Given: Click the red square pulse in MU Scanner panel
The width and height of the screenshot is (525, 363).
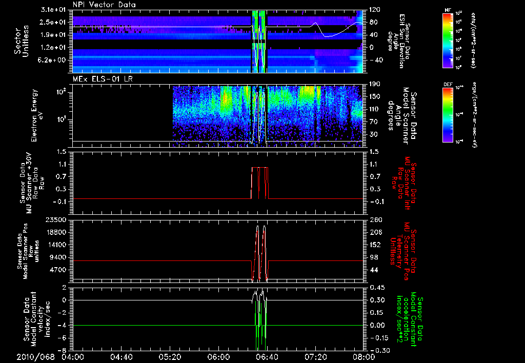Looking at the screenshot, I should coord(260,183).
